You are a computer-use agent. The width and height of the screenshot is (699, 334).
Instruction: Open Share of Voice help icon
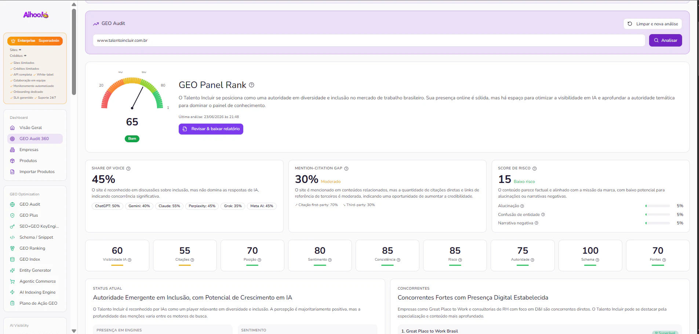pos(128,169)
